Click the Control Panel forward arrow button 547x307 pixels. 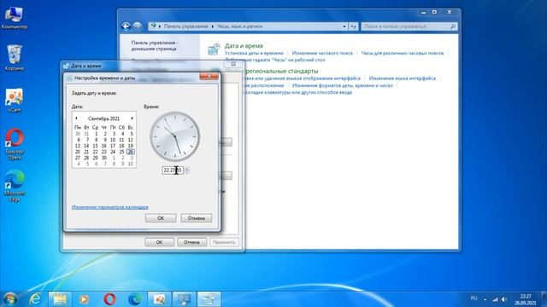(x=138, y=26)
